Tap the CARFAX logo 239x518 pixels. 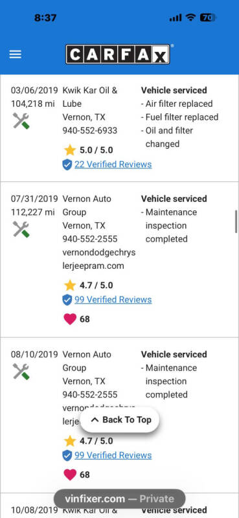point(118,54)
